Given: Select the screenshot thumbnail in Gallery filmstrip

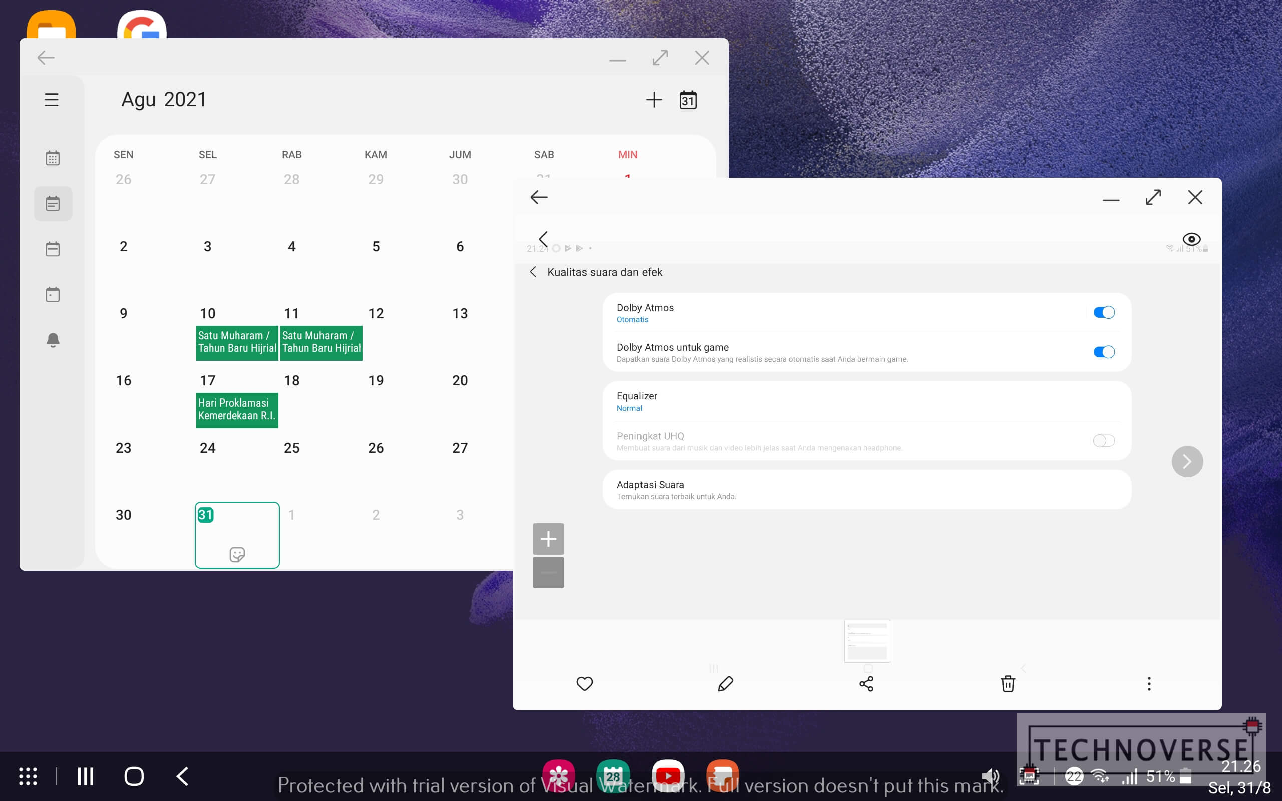Looking at the screenshot, I should [867, 641].
